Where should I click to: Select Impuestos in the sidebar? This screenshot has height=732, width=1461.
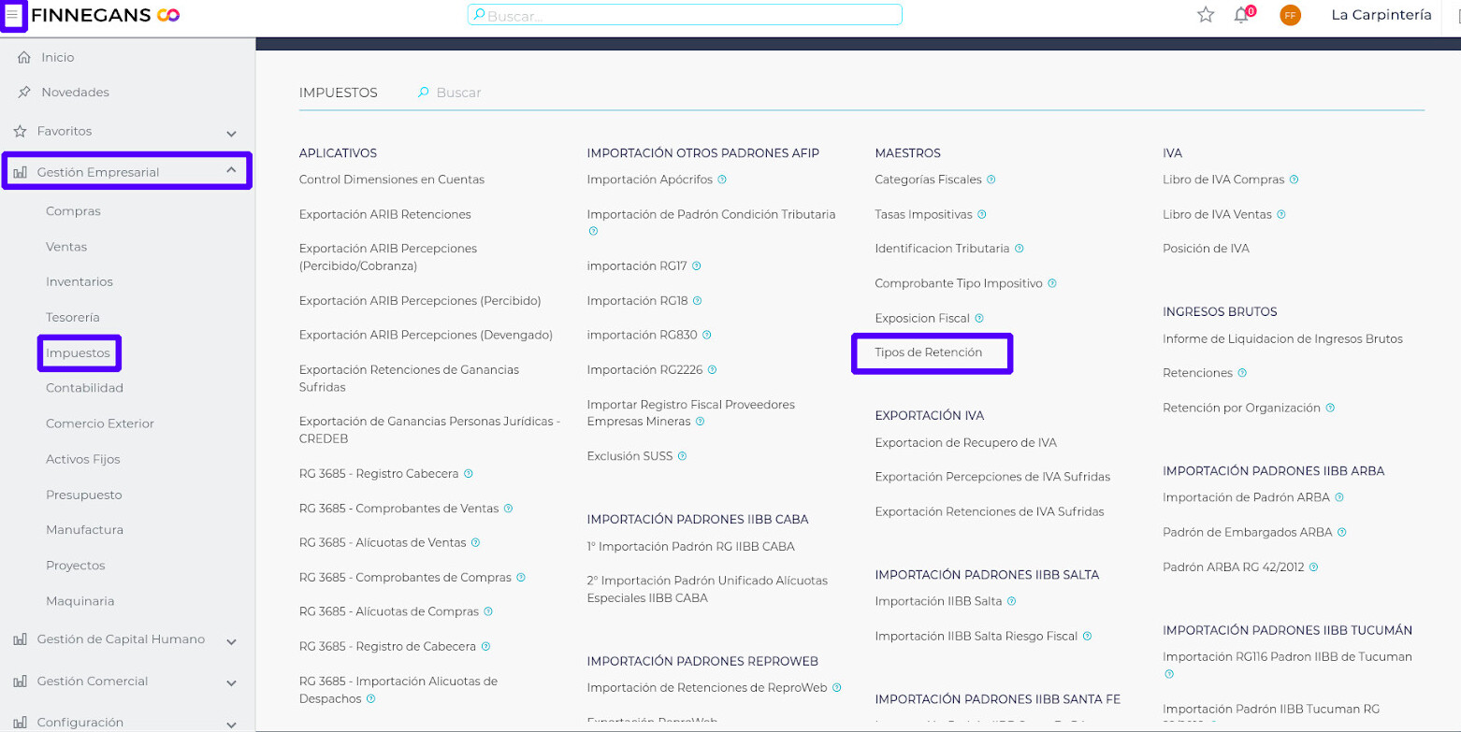[x=79, y=353]
